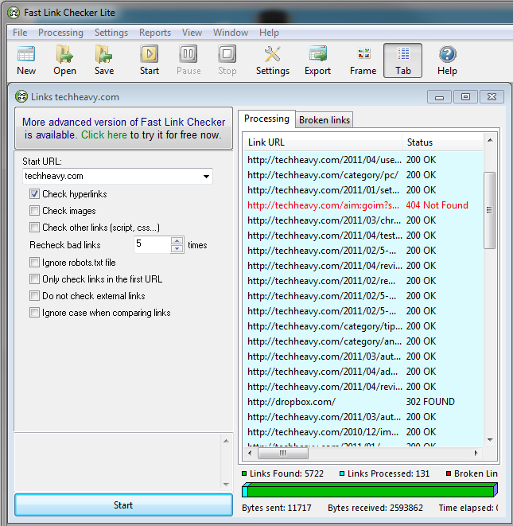
Task: Enable Do not check external links
Action: pos(34,296)
